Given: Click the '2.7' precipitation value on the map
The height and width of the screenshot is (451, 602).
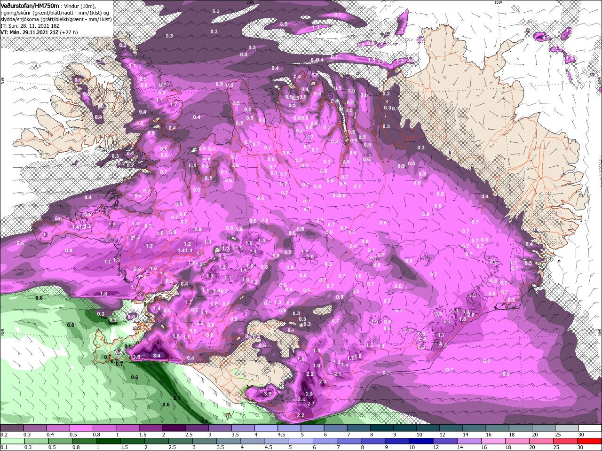Looking at the screenshot, I should [x=310, y=404].
